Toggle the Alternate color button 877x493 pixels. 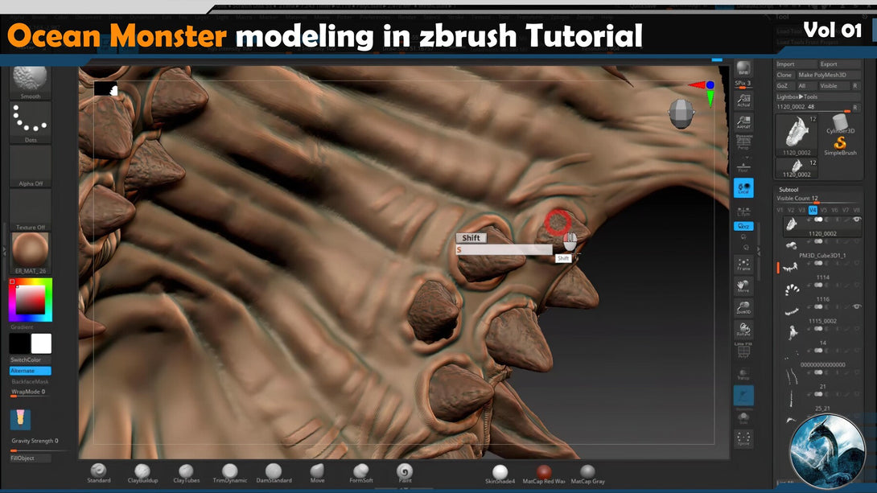30,371
